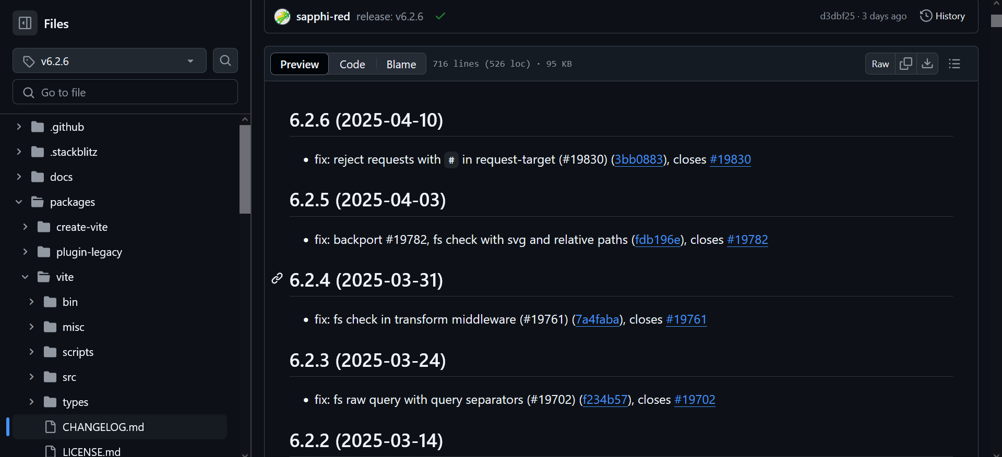The height and width of the screenshot is (457, 1002).
Task: Focus the Go to file input
Action: 125,92
